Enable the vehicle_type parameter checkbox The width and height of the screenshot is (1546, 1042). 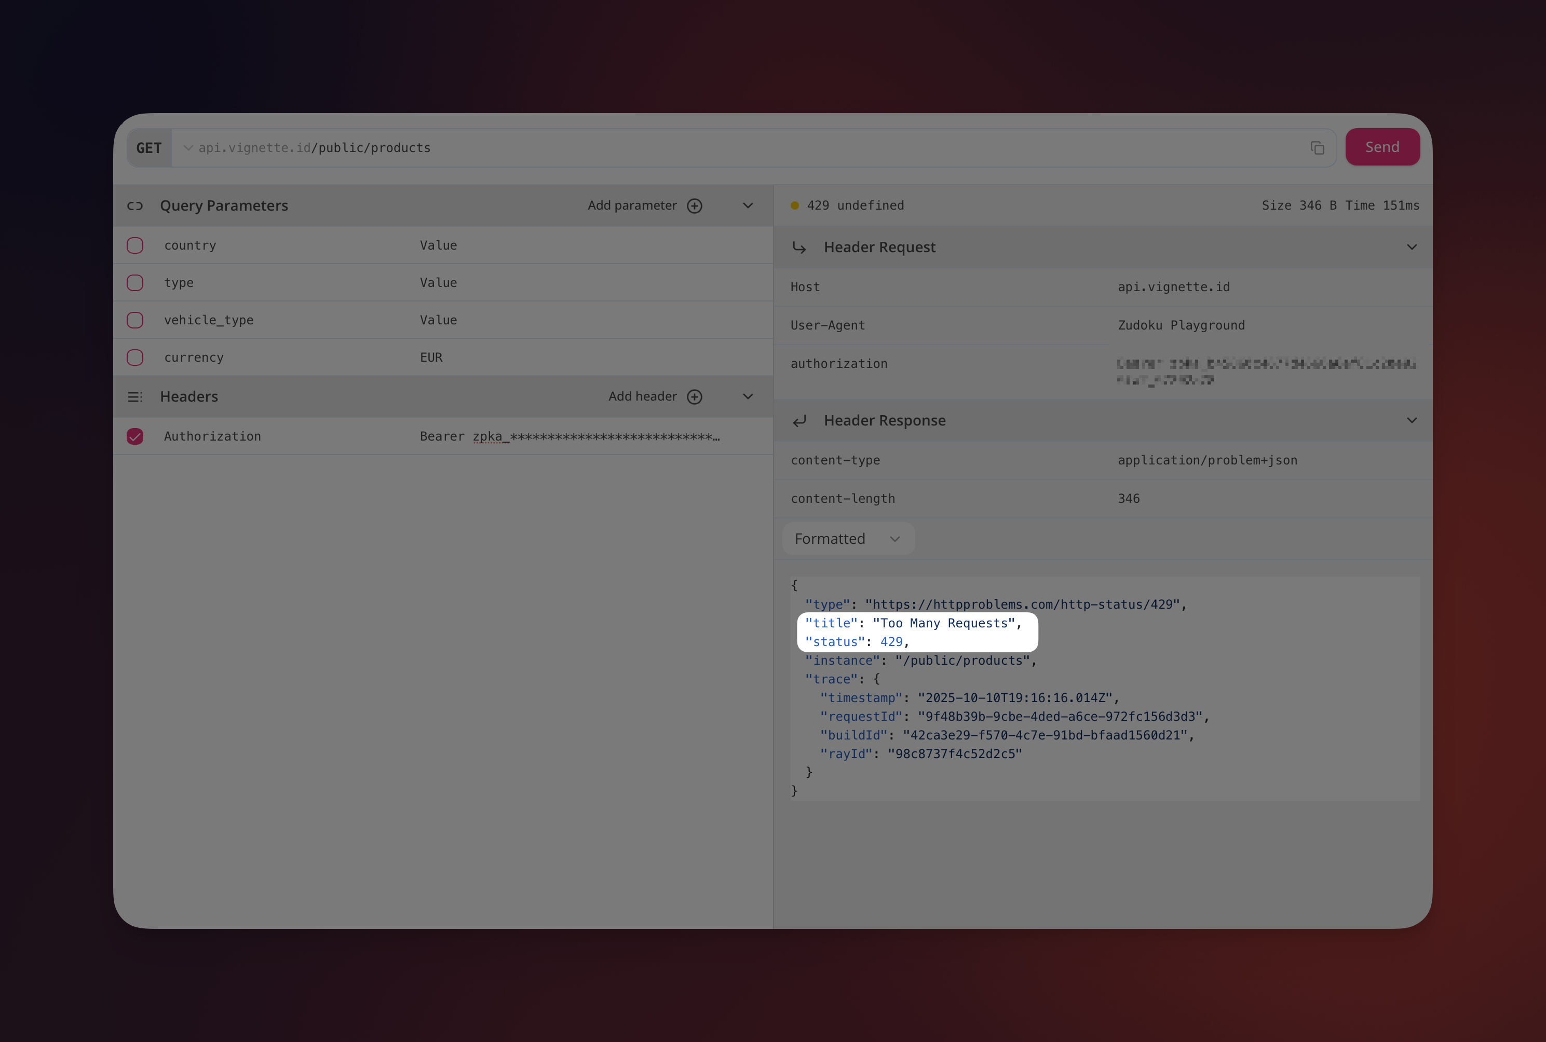point(135,320)
